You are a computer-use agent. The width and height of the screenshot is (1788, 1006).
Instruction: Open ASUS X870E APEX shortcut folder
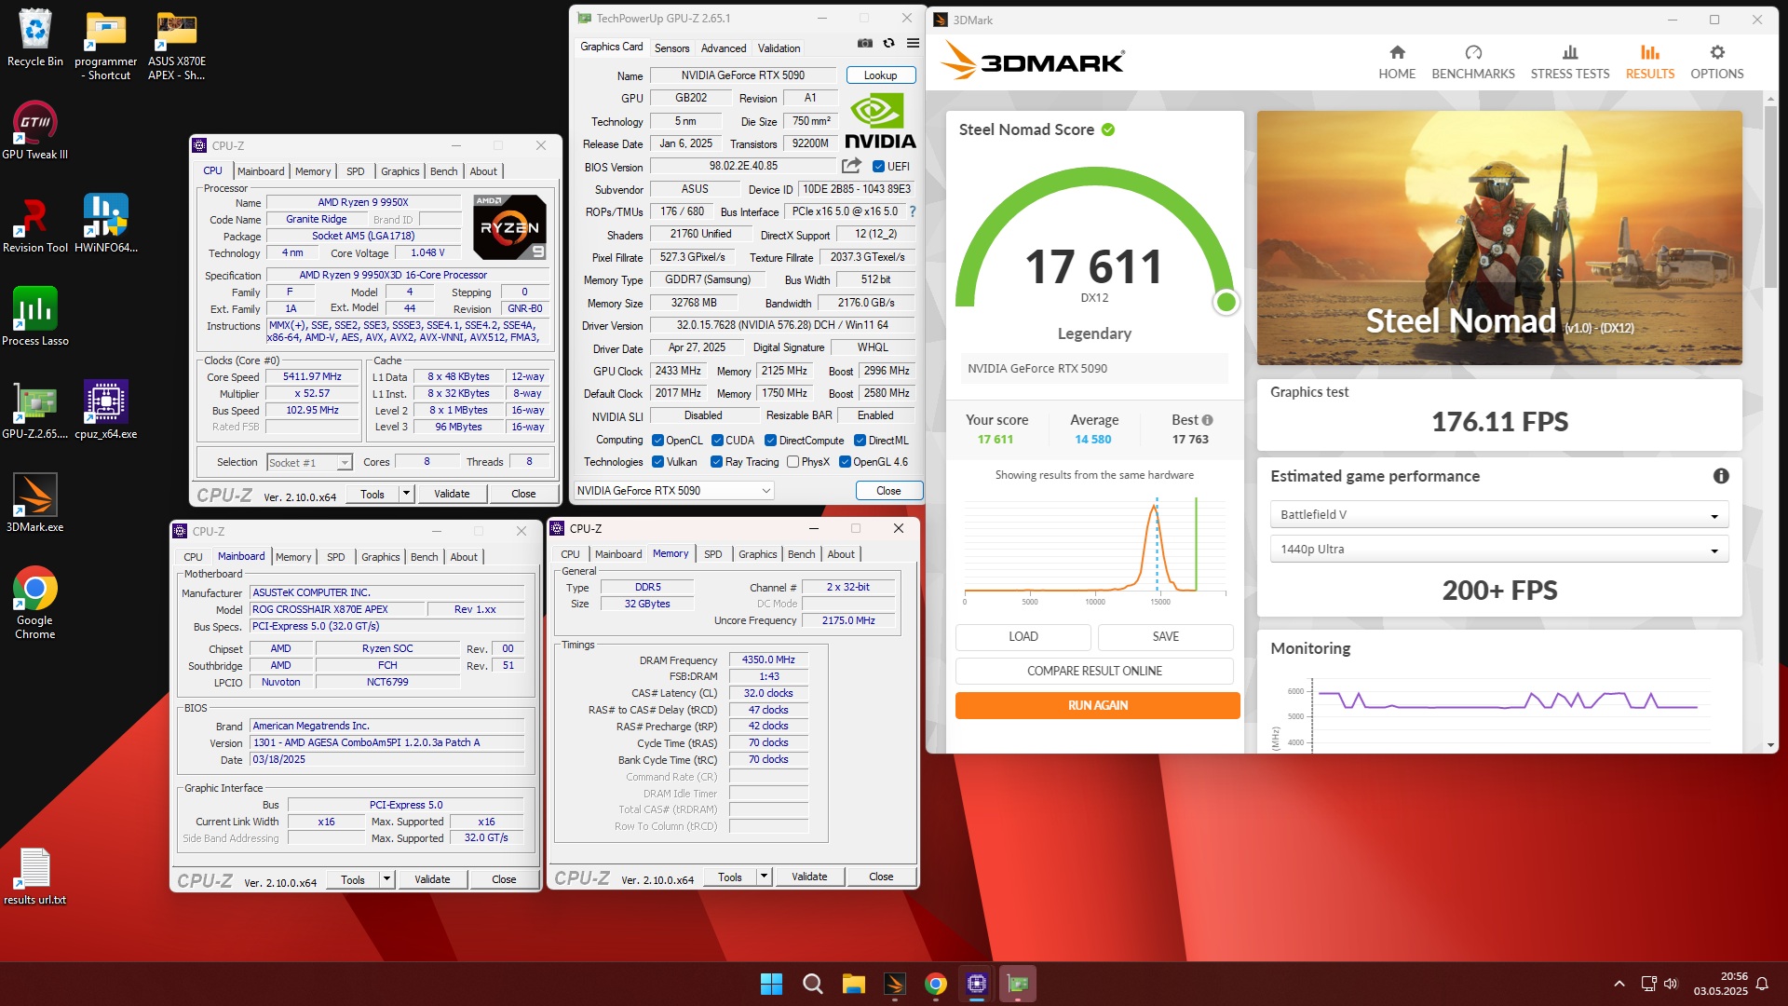176,45
